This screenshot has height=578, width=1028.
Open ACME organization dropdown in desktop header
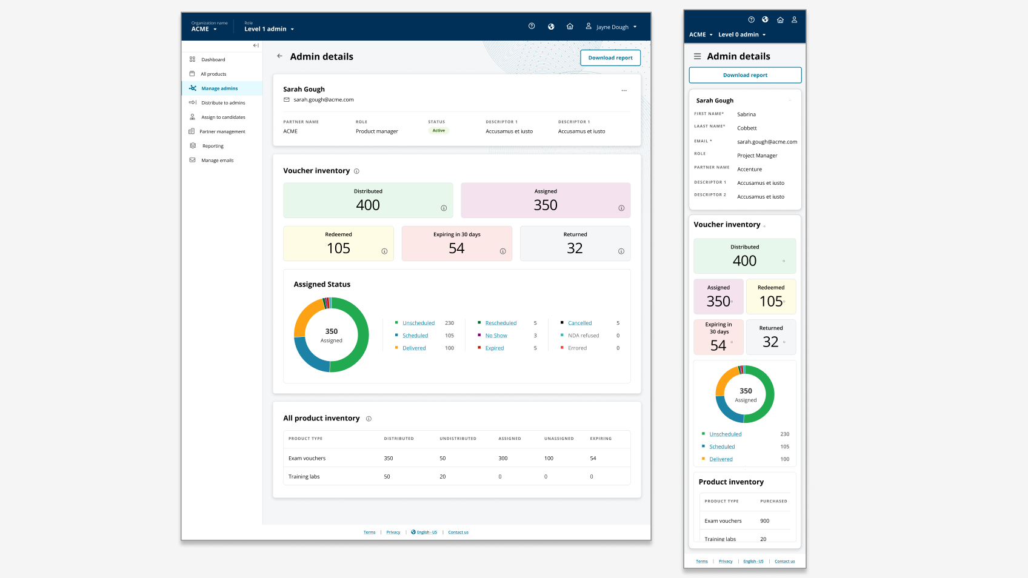click(x=204, y=29)
